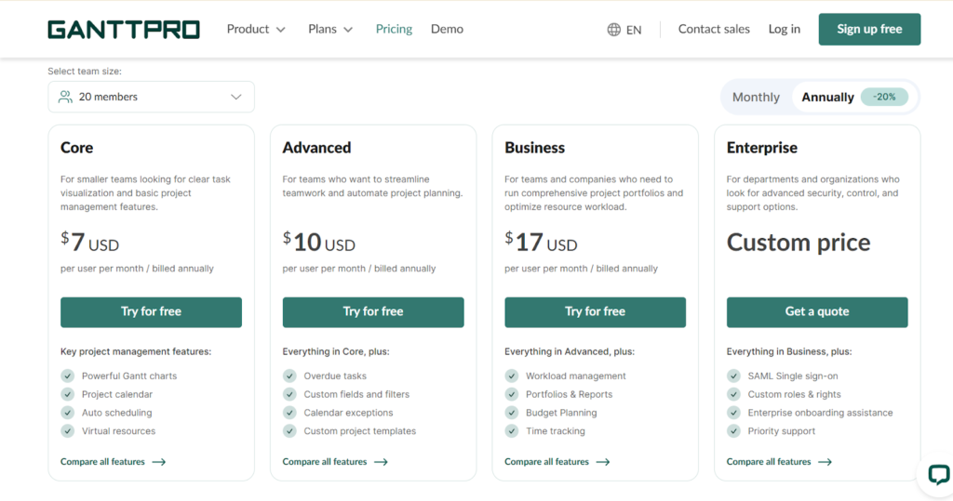Screen dimensions: 953x501
Task: Click the -20% discount badge
Action: [x=884, y=97]
